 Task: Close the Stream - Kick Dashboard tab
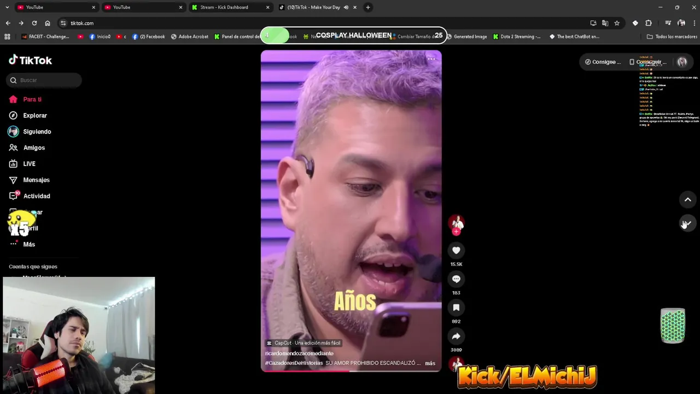(268, 7)
